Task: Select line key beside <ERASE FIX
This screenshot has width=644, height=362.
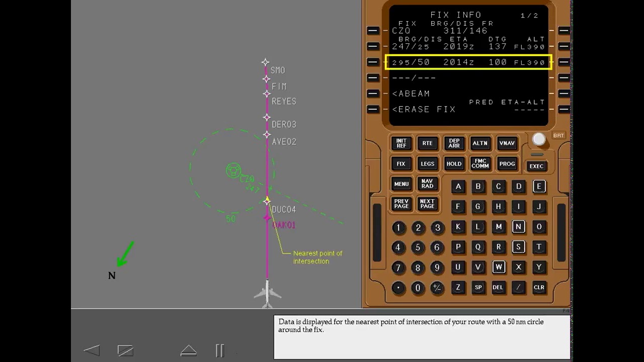Action: [x=373, y=109]
